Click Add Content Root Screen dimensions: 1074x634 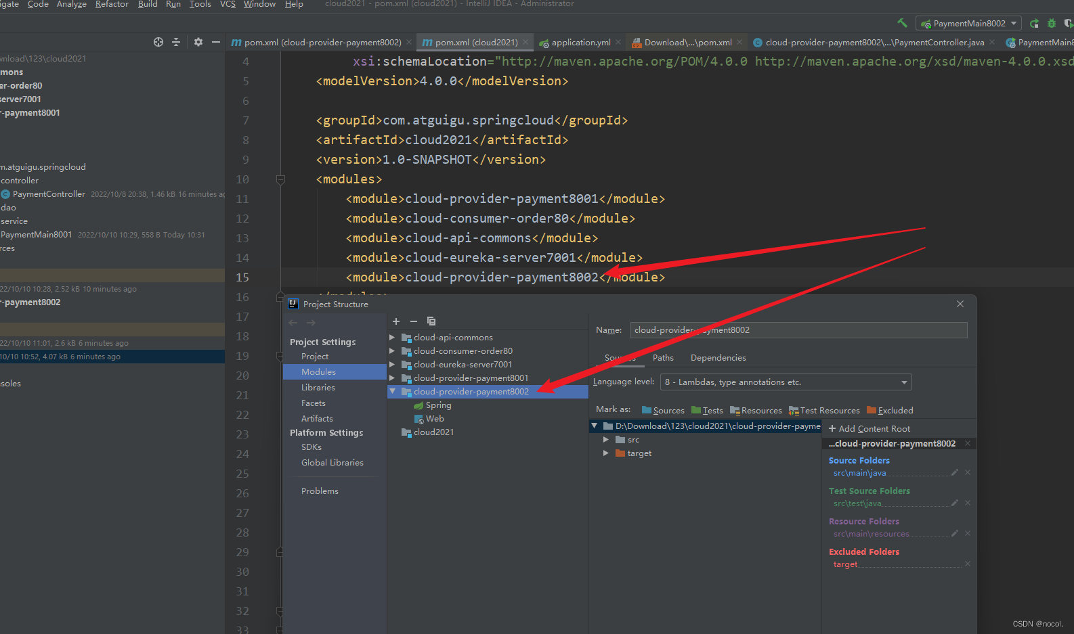click(x=869, y=429)
